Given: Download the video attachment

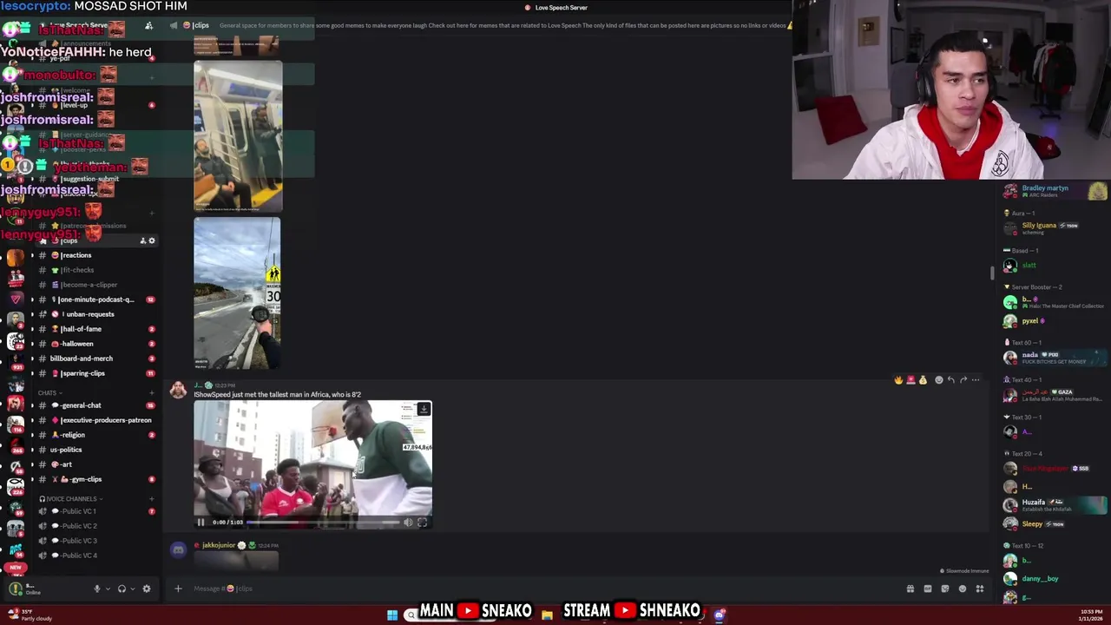Looking at the screenshot, I should 423,409.
